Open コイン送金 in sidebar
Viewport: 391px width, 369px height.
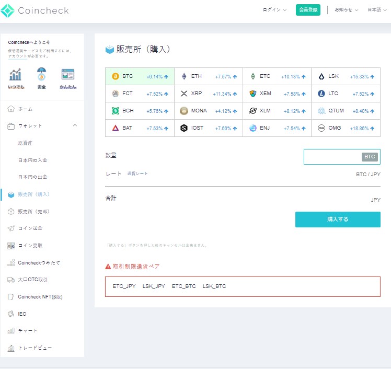point(30,228)
